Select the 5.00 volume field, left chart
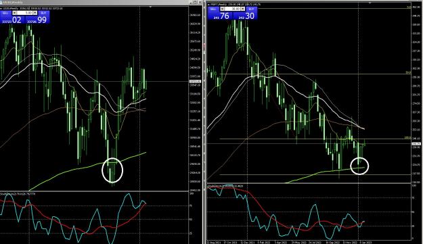This screenshot has width=423, height=244. pos(24,13)
